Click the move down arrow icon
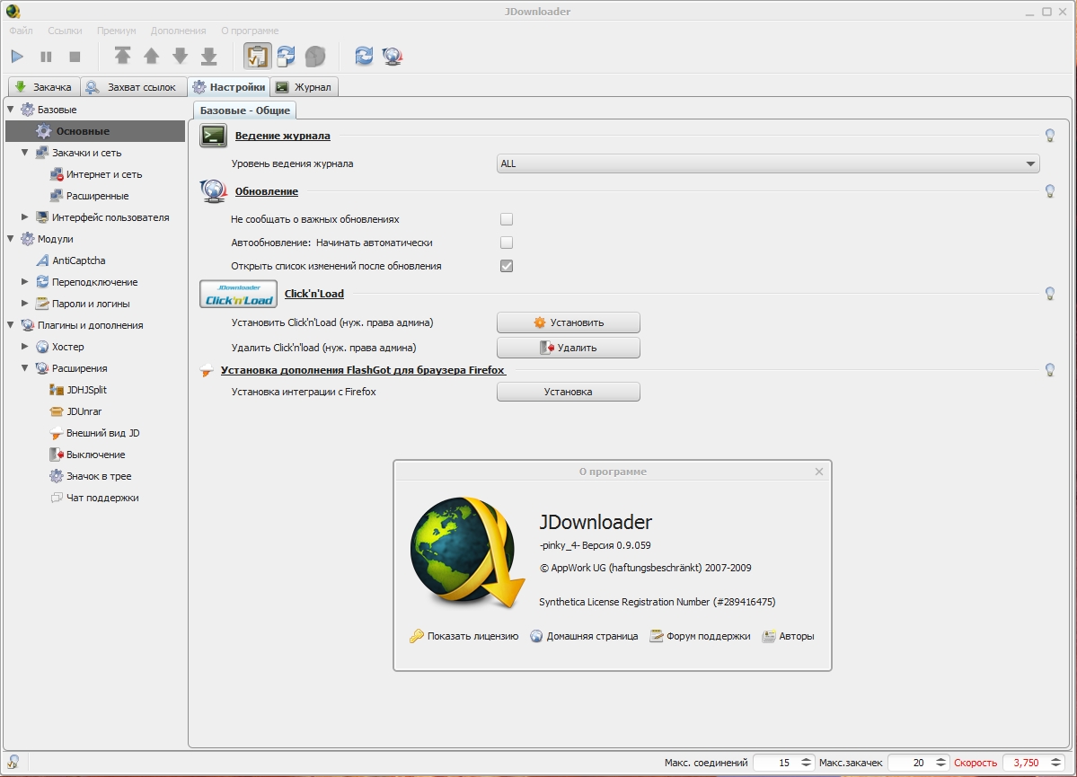 tap(180, 56)
